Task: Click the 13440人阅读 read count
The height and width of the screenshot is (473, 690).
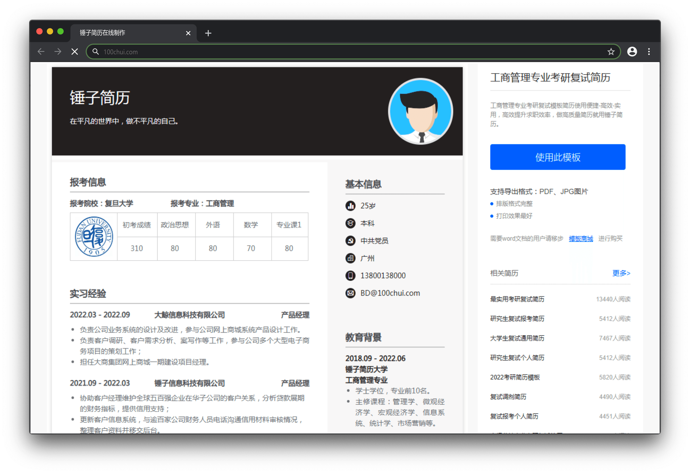Action: [x=613, y=299]
